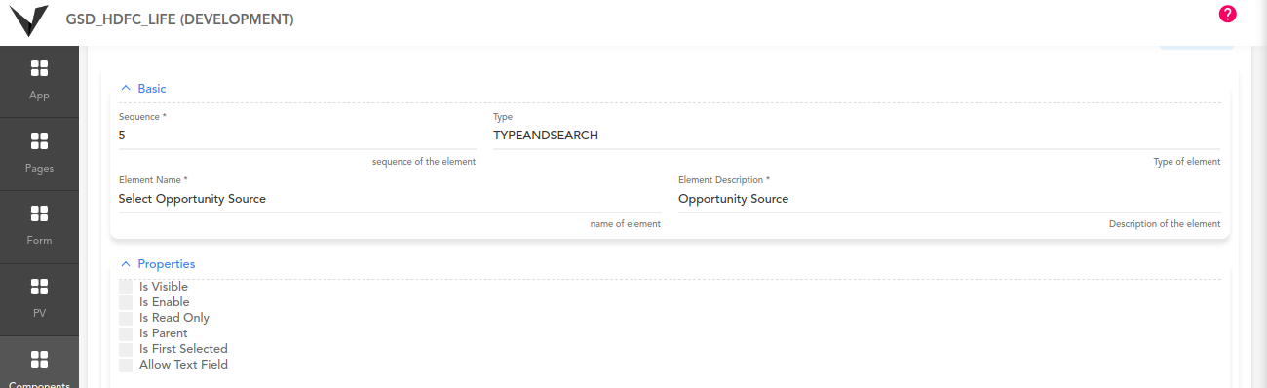This screenshot has height=388, width=1267.
Task: Click the GSD_HDFC_LIFE (DEVELOPMENT) title
Action: (x=179, y=19)
